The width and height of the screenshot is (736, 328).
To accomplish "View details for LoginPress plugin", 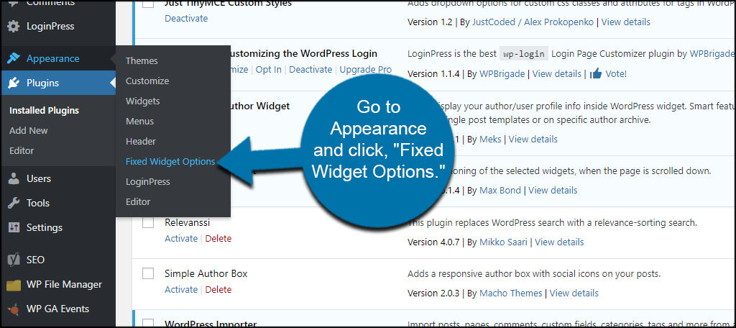I will point(557,74).
